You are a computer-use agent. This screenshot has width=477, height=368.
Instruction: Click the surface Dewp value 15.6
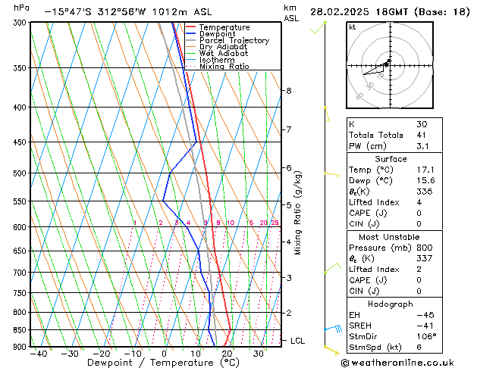click(426, 181)
